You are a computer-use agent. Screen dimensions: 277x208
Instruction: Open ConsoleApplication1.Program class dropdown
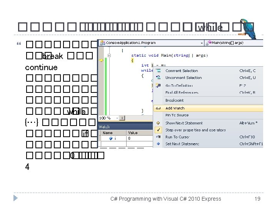202,43
